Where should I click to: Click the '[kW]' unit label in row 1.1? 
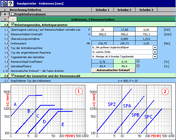[167, 30]
